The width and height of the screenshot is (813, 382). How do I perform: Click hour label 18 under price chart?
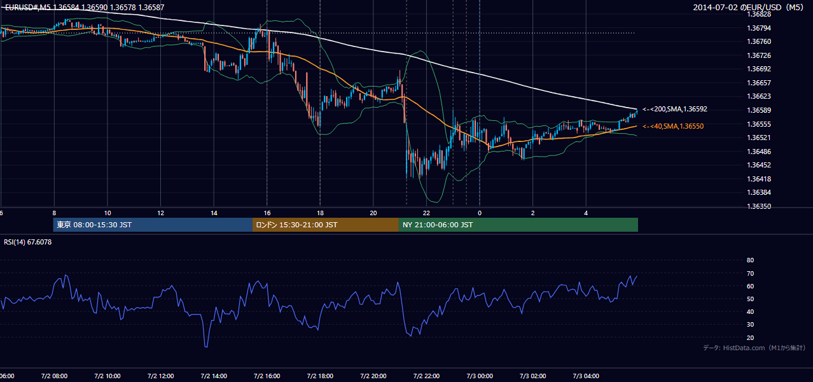(320, 213)
